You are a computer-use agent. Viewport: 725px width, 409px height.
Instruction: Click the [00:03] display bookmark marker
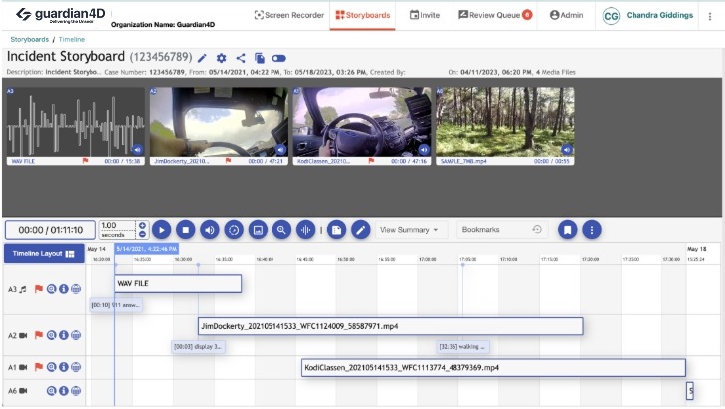pyautogui.click(x=198, y=347)
